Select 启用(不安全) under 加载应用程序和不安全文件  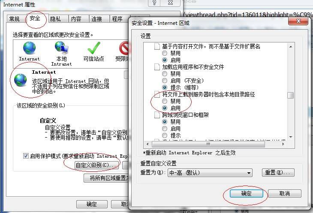tap(165, 81)
